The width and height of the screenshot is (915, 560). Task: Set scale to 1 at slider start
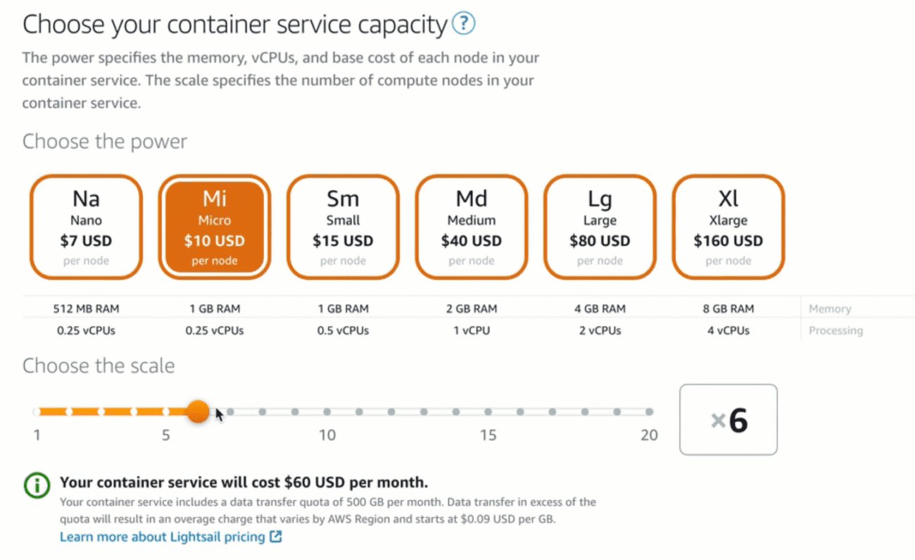37,411
